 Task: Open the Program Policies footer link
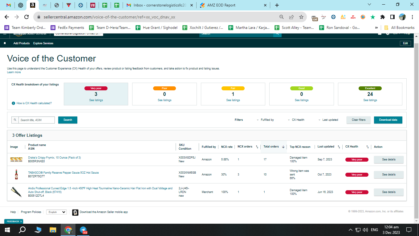coord(31,212)
